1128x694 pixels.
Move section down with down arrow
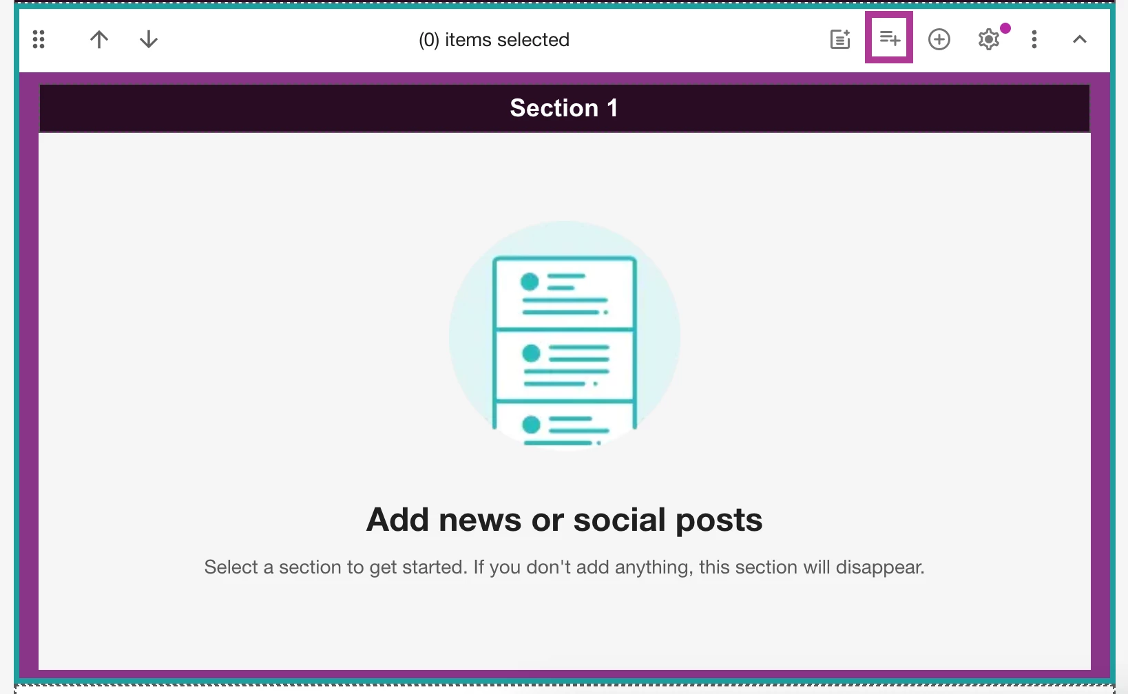(149, 39)
